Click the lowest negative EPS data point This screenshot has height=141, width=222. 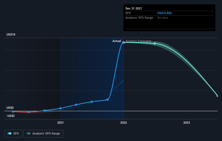[29, 112]
